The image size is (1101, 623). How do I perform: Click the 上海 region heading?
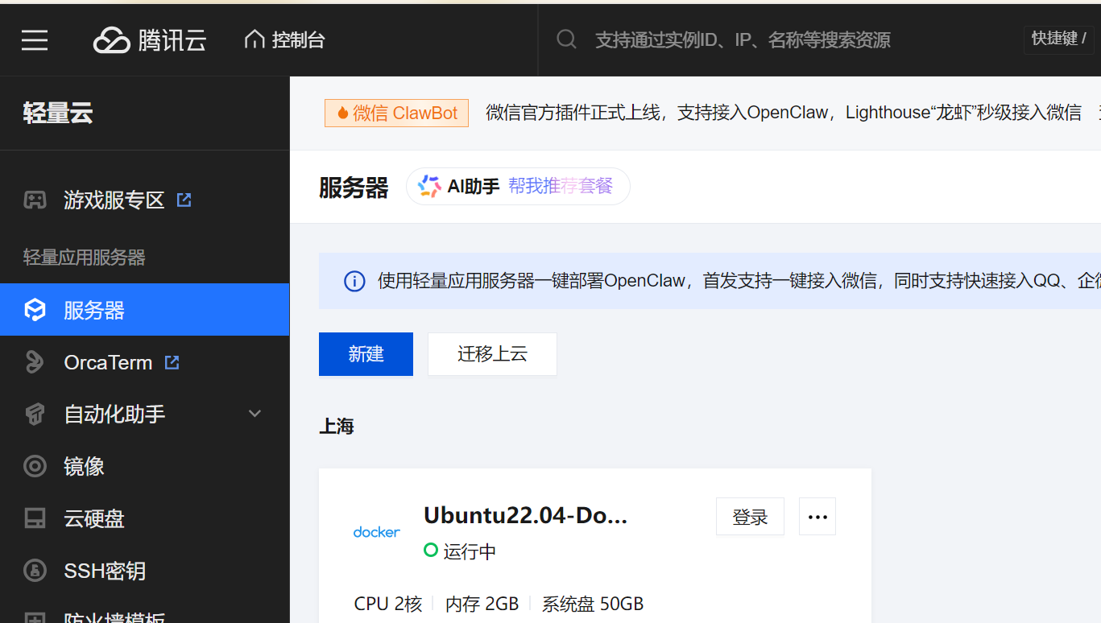point(337,426)
